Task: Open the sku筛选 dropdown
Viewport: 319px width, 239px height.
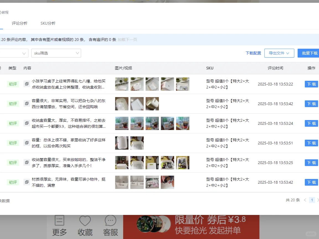Action: (x=56, y=53)
